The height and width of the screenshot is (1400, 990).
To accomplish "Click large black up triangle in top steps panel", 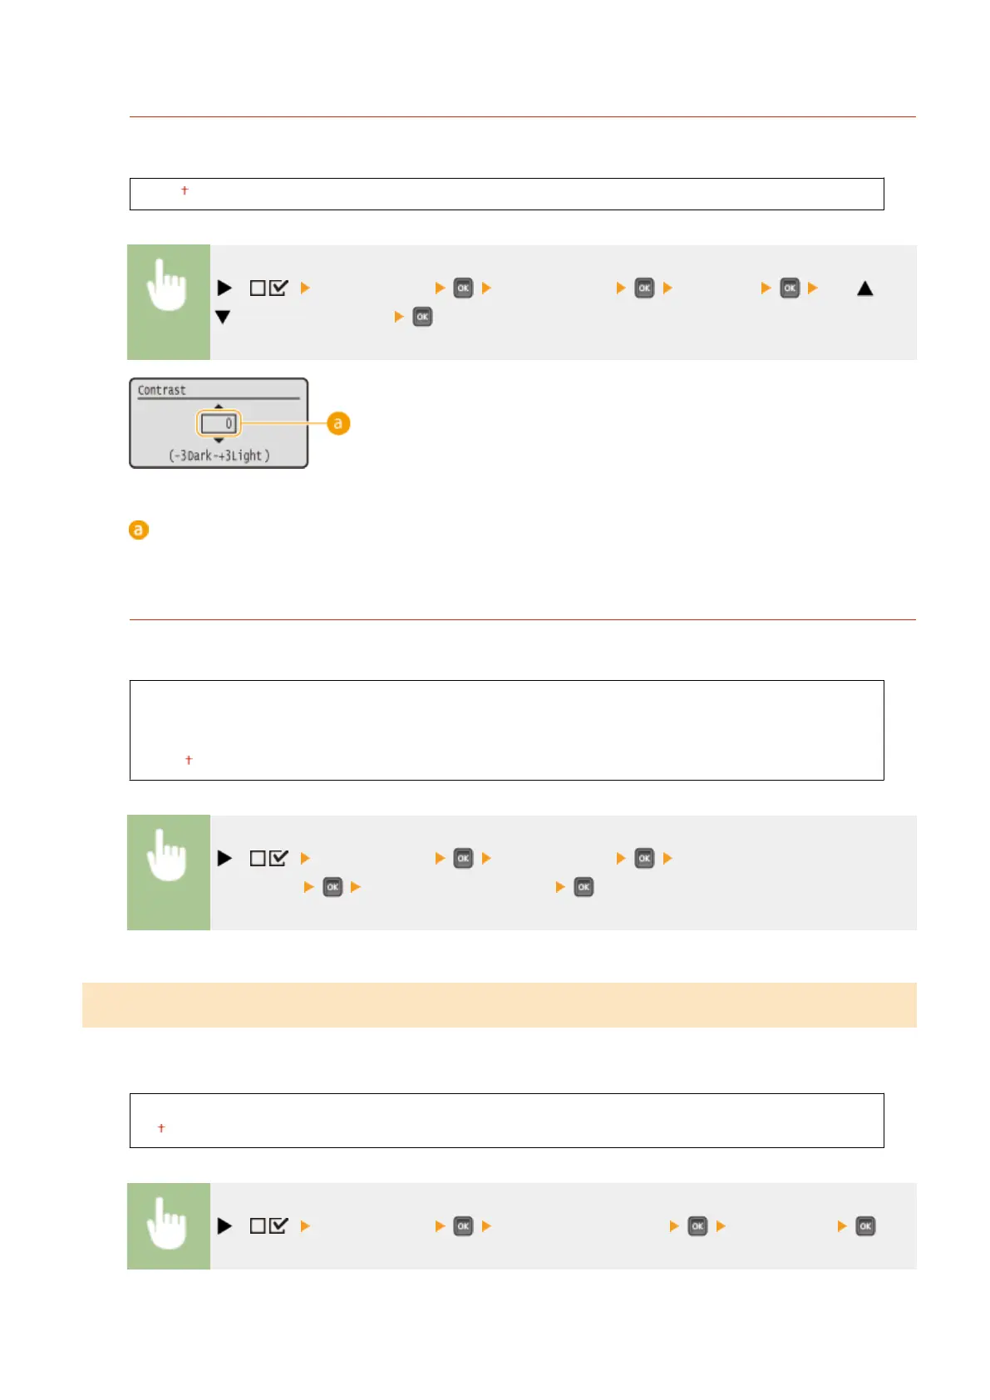I will [864, 288].
